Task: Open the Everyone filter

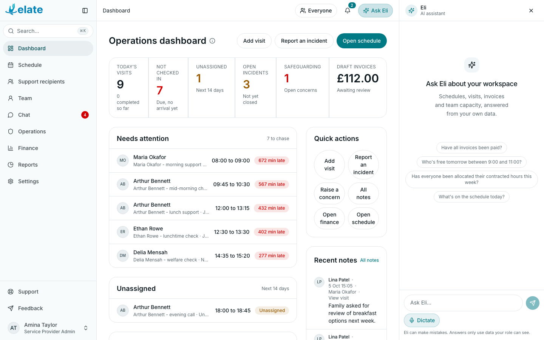Action: 316,11
